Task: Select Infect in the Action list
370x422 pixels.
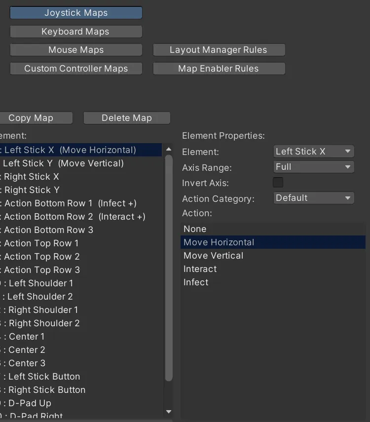Action: [x=273, y=282]
